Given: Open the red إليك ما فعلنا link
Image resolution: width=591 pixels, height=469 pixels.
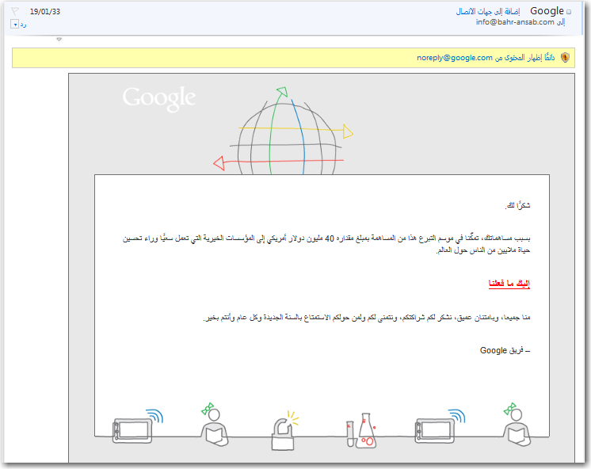Looking at the screenshot, I should pyautogui.click(x=509, y=284).
